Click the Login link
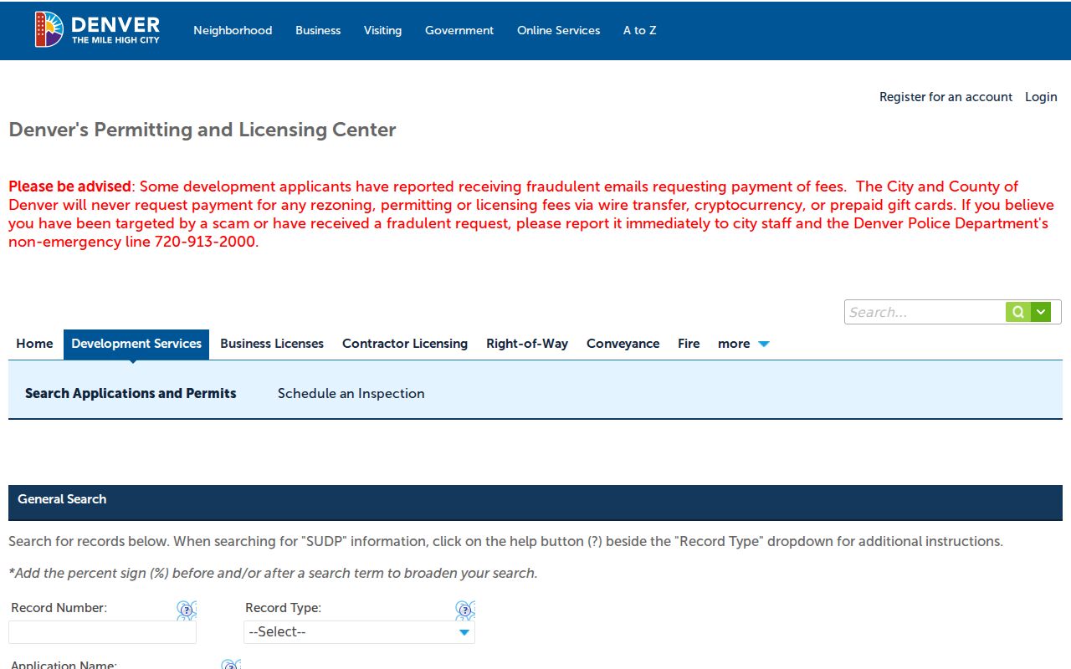The image size is (1071, 669). point(1041,97)
